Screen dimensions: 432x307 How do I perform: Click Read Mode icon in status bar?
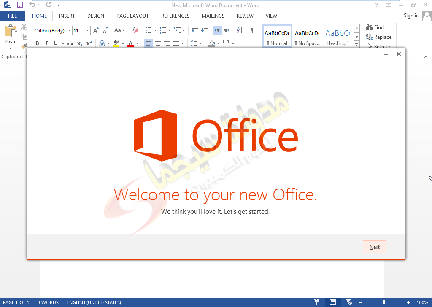[x=316, y=302]
